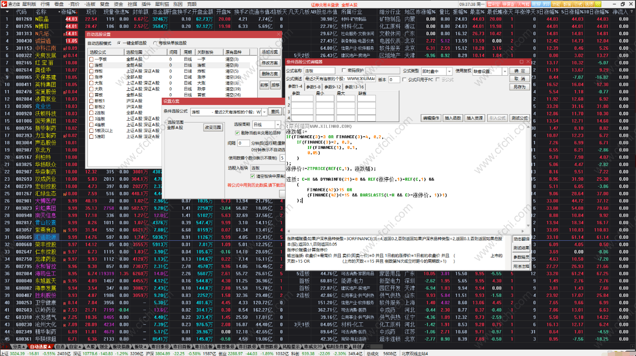Click 查找 button in 设置方案
Image resolution: width=636 pixels, height=356 pixels.
coord(276,112)
